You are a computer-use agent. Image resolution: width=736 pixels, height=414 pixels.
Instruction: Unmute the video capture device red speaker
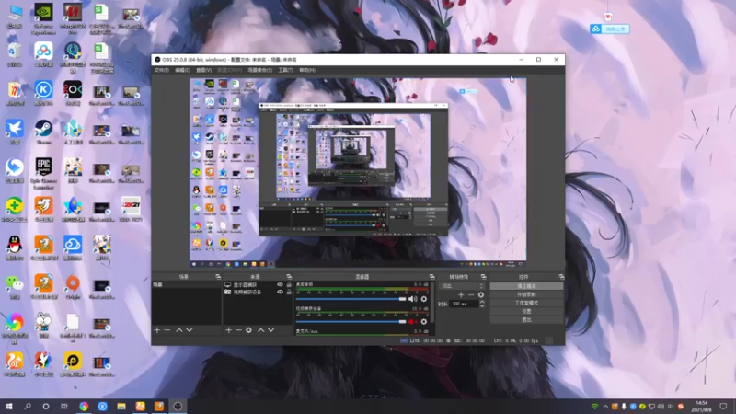(x=412, y=321)
